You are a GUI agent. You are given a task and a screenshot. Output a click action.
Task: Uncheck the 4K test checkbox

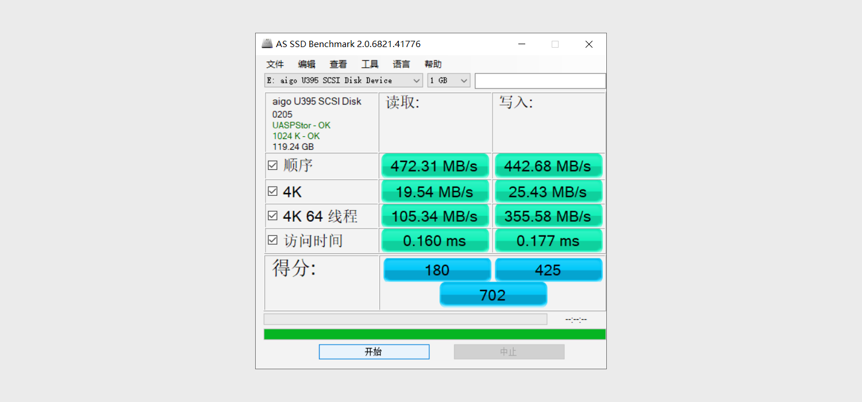(273, 191)
